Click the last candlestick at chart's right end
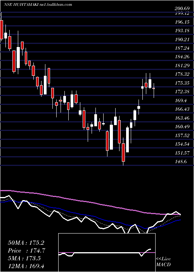194x272 pixels. [x=154, y=89]
